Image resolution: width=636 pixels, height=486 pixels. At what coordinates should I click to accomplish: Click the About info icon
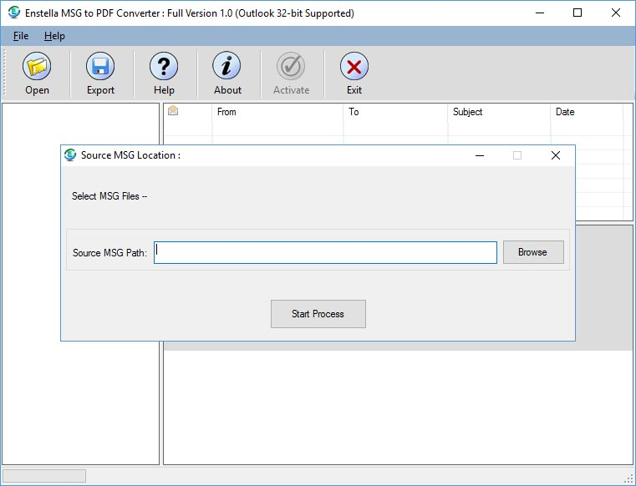coord(226,67)
